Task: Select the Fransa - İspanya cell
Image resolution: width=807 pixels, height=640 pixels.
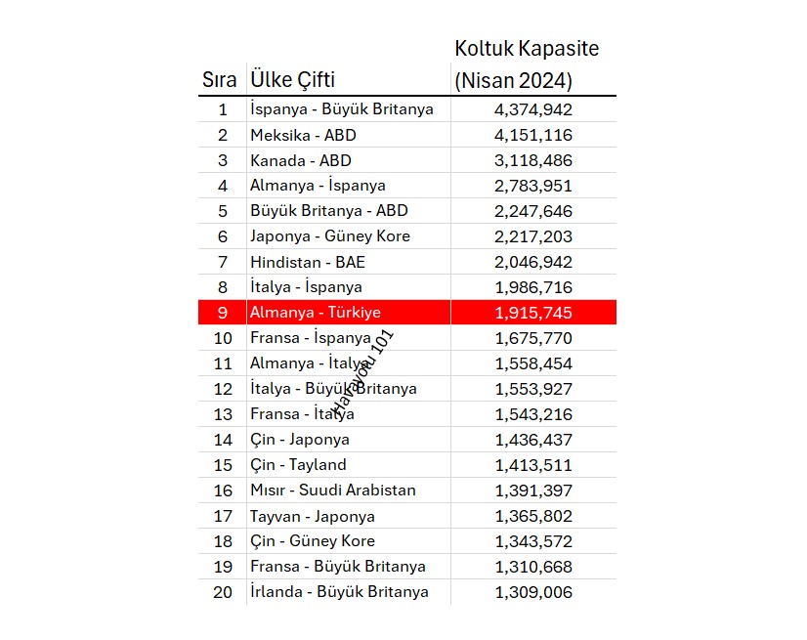Action: pos(349,338)
